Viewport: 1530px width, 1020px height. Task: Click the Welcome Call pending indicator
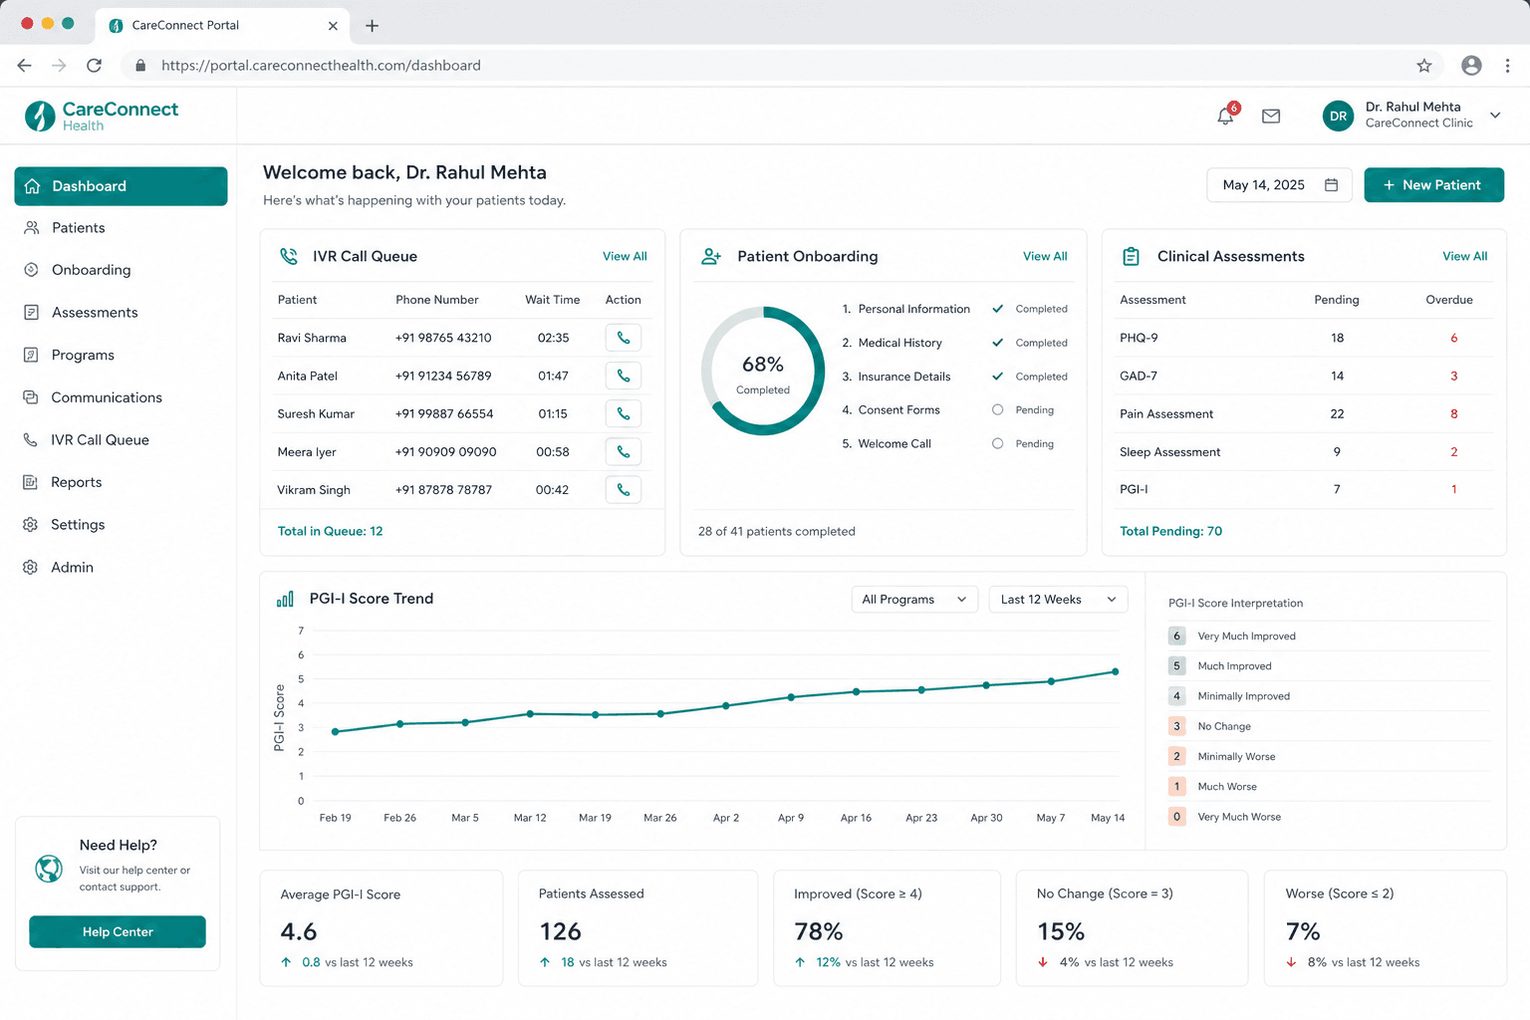click(x=997, y=443)
